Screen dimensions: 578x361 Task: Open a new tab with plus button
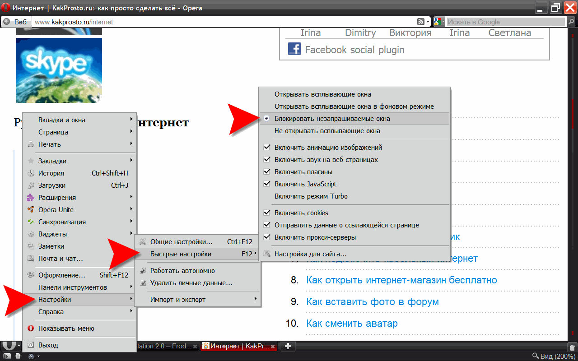[x=288, y=346]
